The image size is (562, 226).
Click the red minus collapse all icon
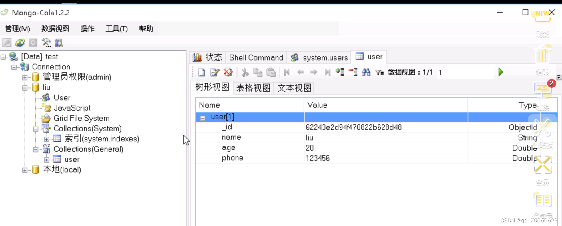[x=353, y=72]
